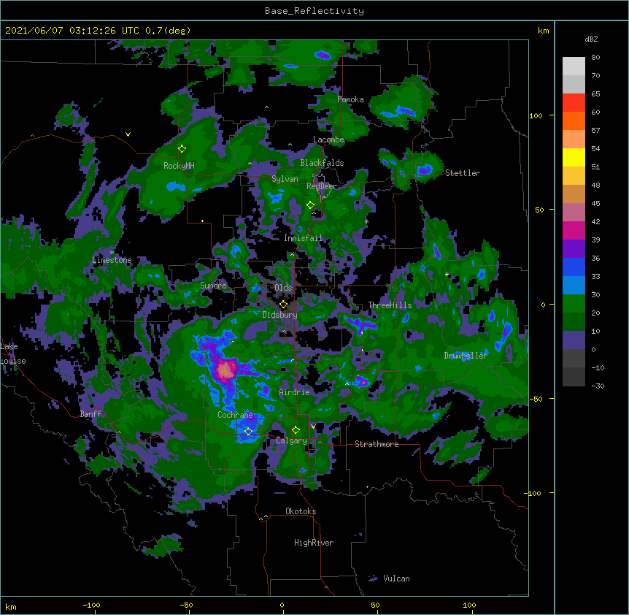Click the Vulcan label
629x615 pixels.
coord(396,578)
